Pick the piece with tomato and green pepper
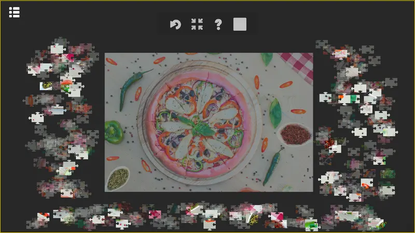This screenshot has height=233, width=415. point(66,85)
